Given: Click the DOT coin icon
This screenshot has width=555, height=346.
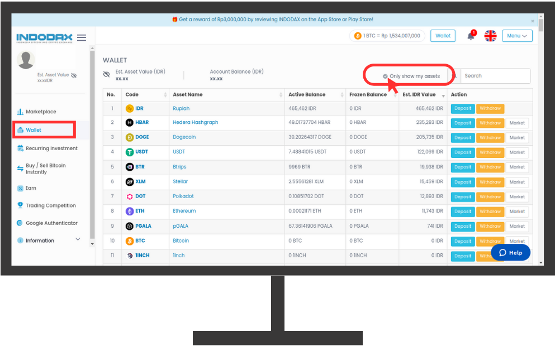Looking at the screenshot, I should [x=130, y=196].
